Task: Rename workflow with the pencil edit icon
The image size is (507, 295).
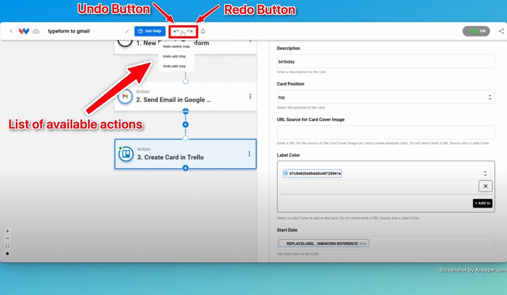Action: [x=127, y=31]
